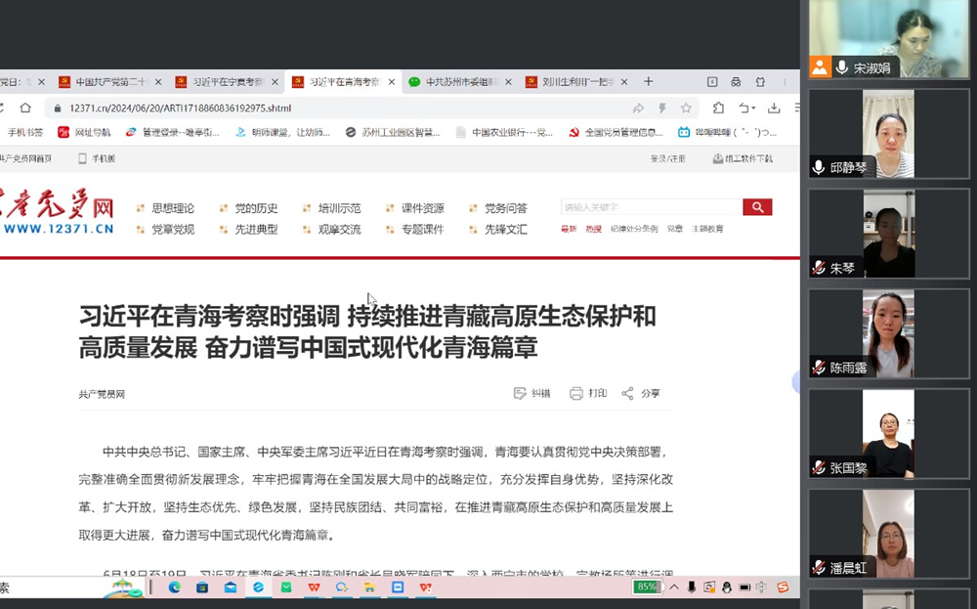Open File Explorer in the taskbar
The image size is (977, 609).
[x=369, y=587]
